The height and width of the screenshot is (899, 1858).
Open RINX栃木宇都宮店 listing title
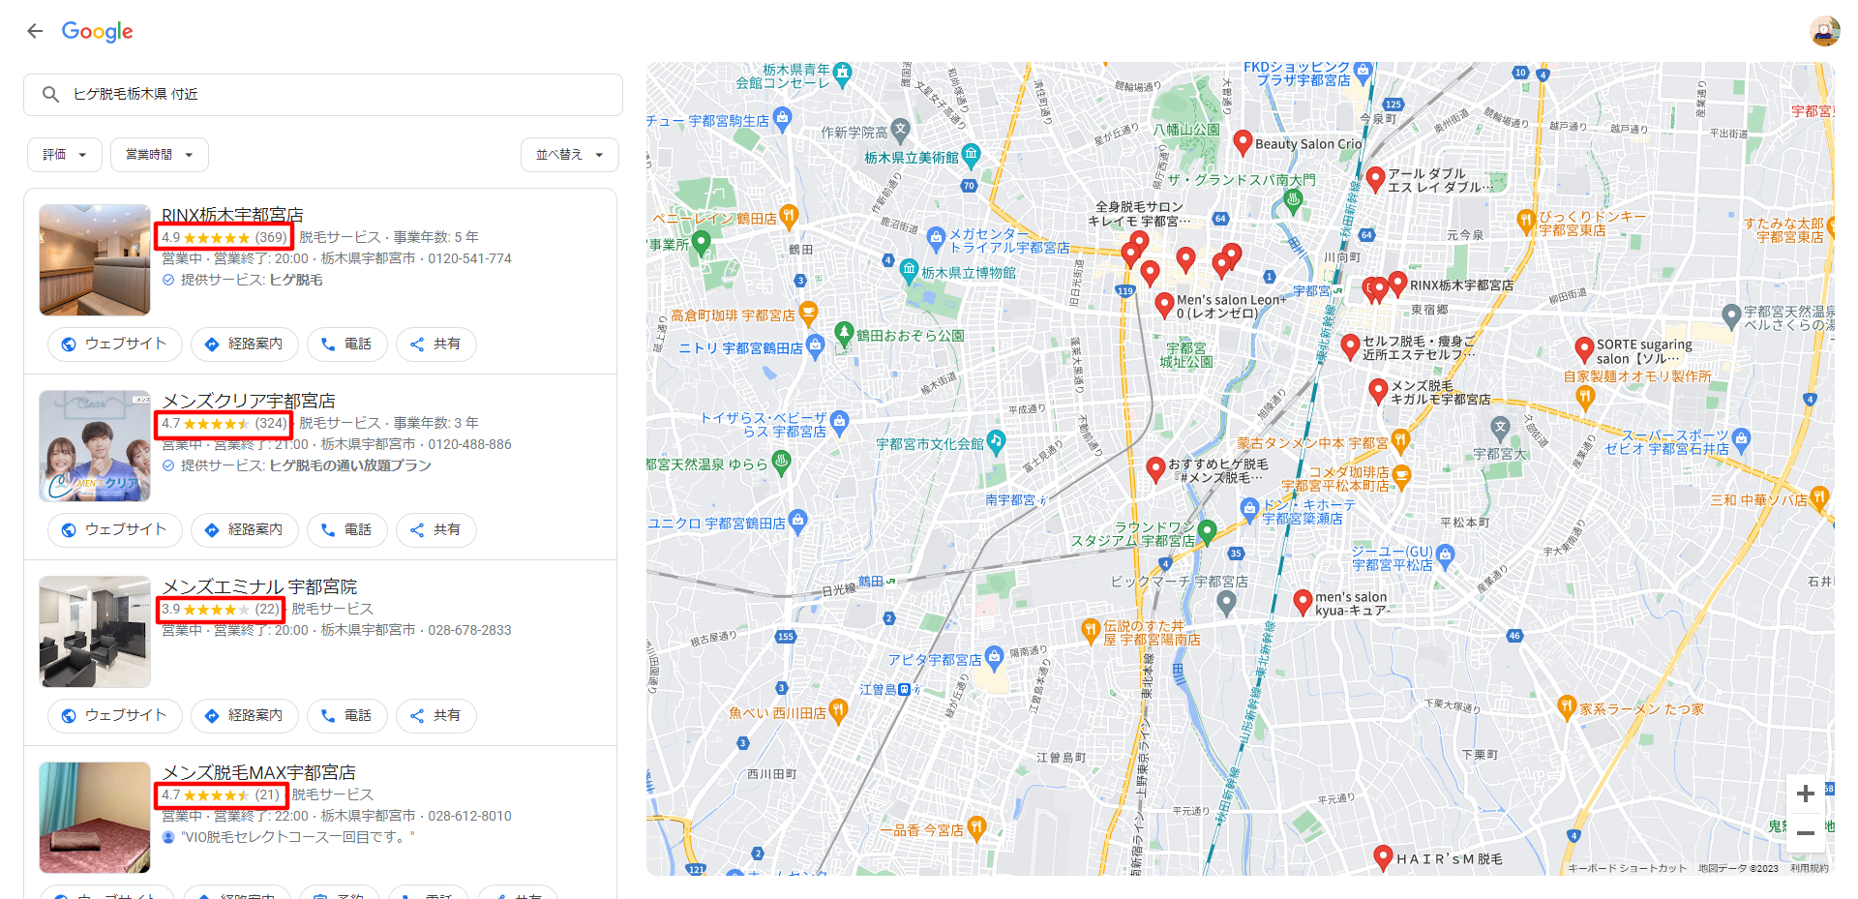pos(232,214)
